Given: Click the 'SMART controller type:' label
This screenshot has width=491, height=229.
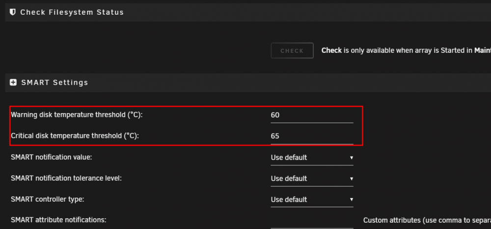Looking at the screenshot, I should [x=48, y=199].
